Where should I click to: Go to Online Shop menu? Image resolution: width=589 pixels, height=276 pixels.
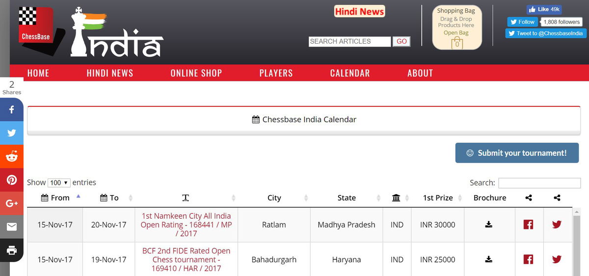coord(196,73)
